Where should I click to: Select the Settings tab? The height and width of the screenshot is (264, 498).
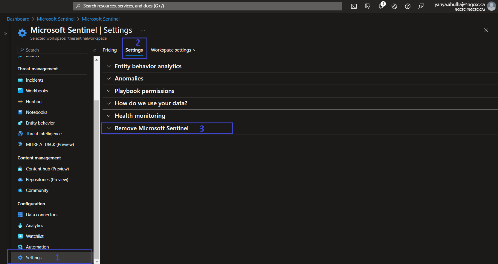click(x=134, y=50)
